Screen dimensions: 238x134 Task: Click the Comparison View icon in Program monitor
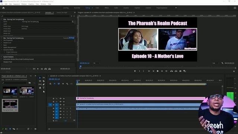tap(185, 71)
